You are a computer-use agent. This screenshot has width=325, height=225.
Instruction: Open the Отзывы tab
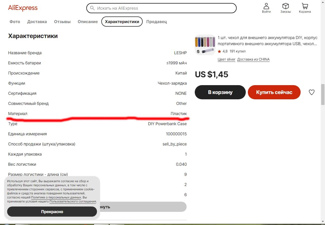62,22
